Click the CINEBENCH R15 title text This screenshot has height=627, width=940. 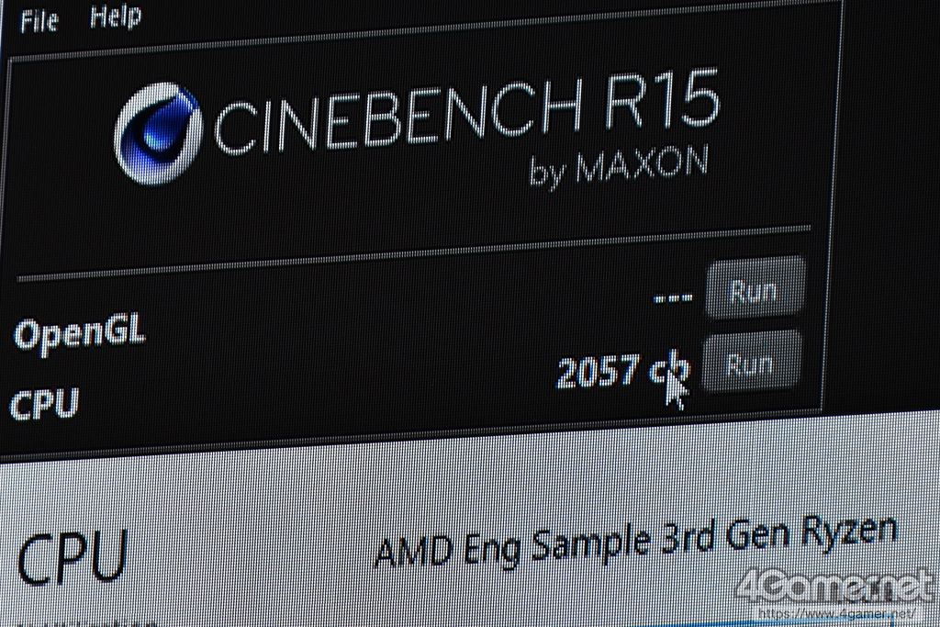pyautogui.click(x=466, y=112)
